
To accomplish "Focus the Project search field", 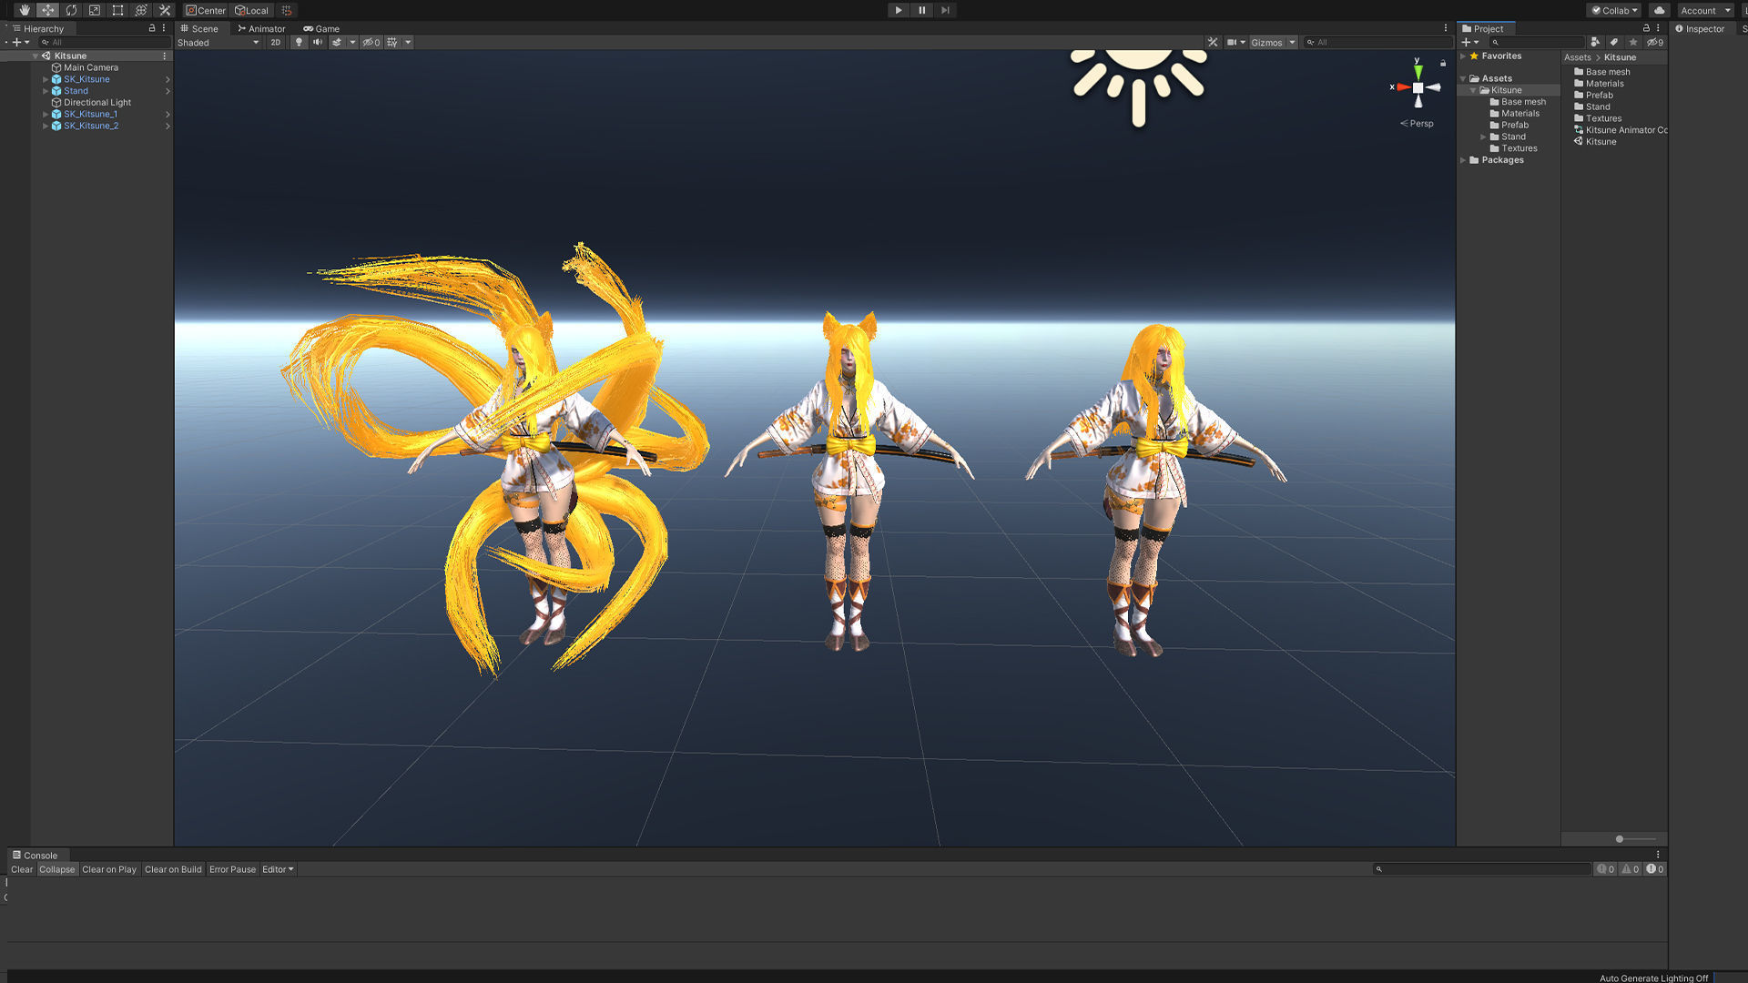I will [x=1538, y=42].
